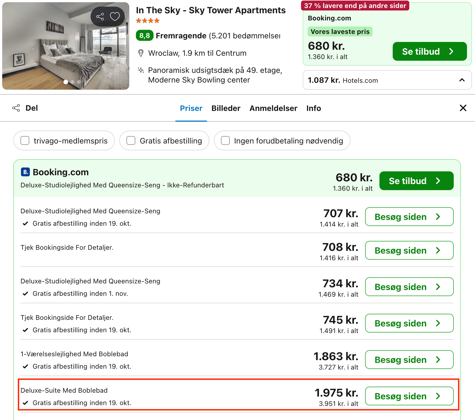Click the location pin icon beside Wroclaw

[x=141, y=53]
